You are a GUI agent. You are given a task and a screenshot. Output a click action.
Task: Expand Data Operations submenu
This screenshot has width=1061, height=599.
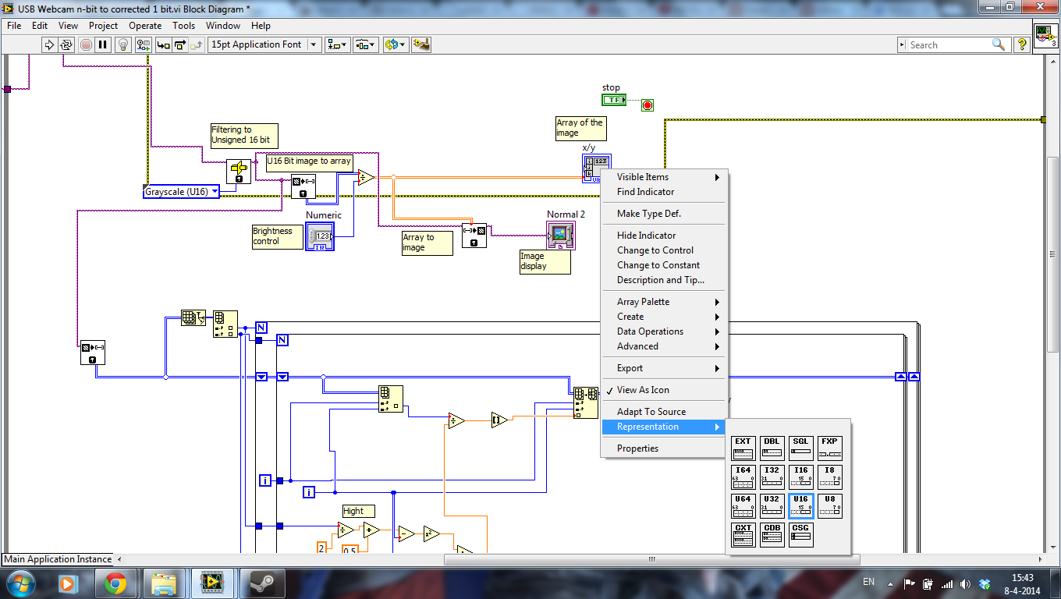[x=665, y=331]
